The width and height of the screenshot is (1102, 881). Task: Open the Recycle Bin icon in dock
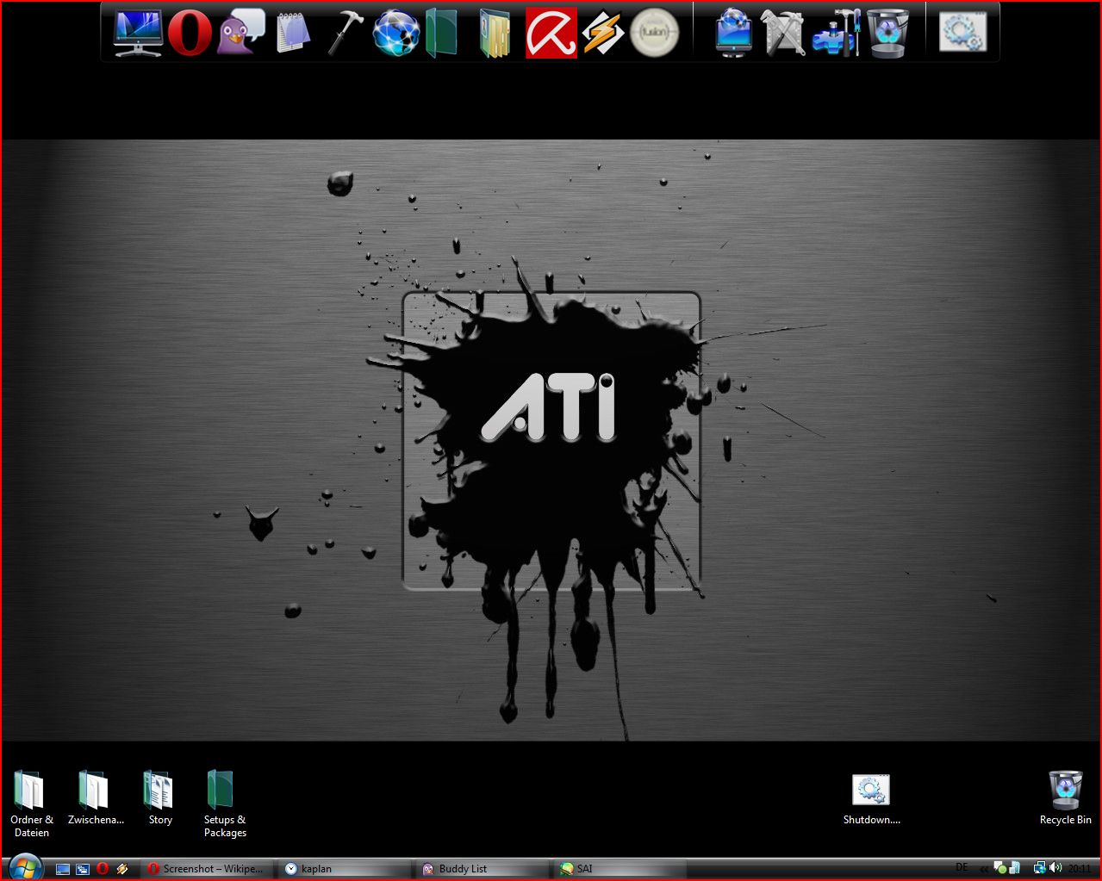[x=887, y=33]
